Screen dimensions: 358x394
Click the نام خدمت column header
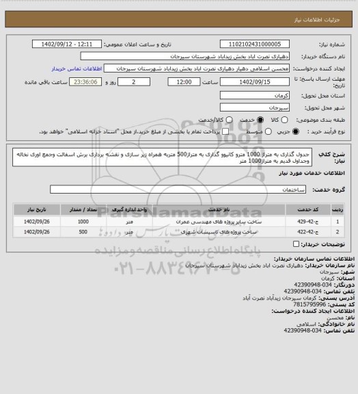pos(219,209)
